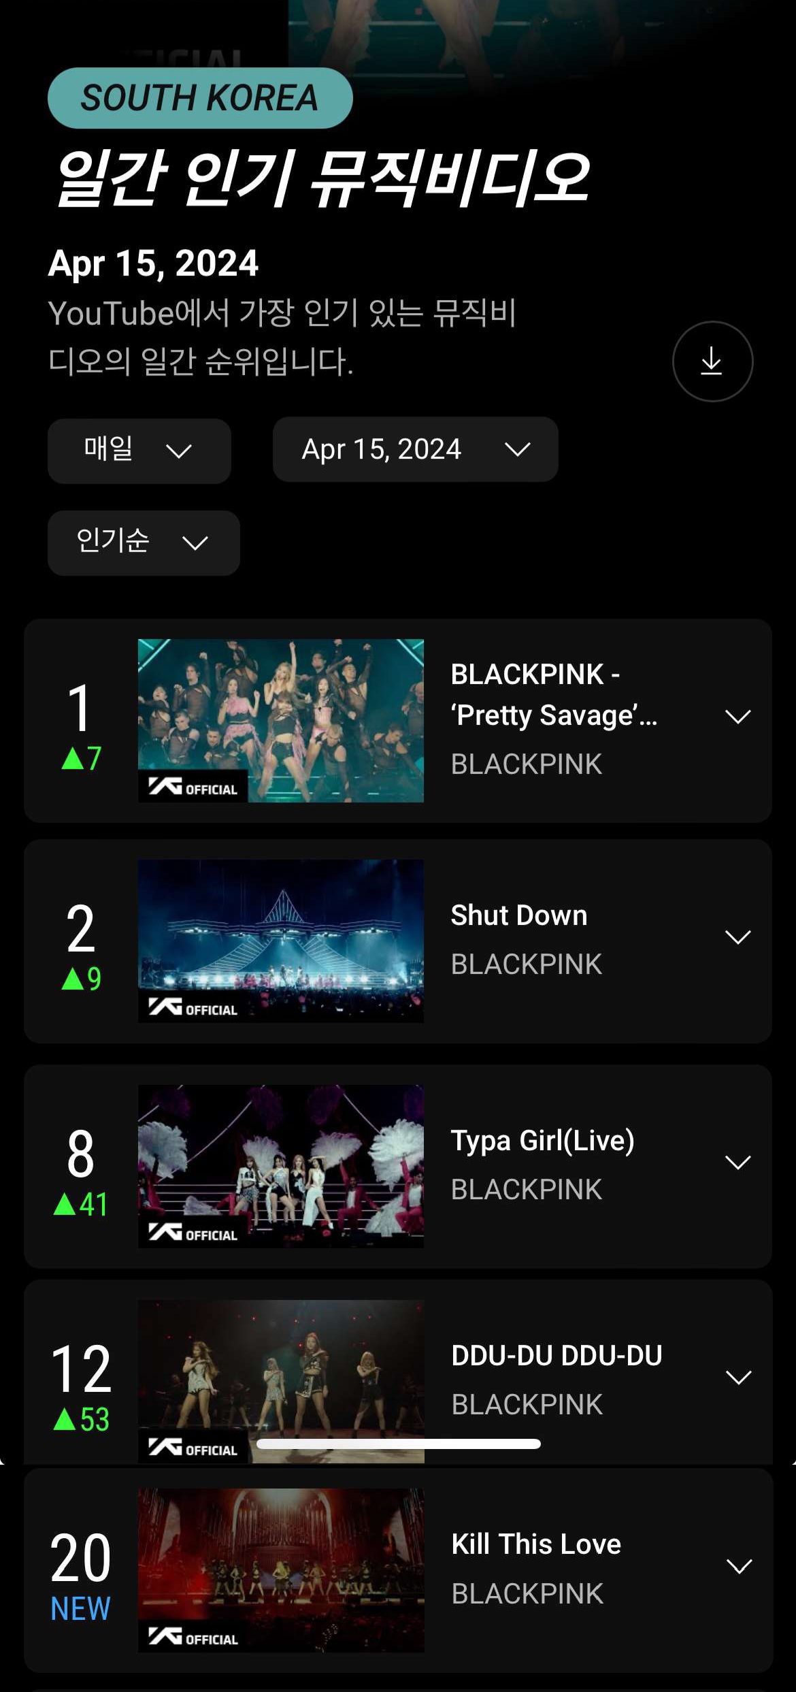Expand the Kill This Love entry chevron
The height and width of the screenshot is (1692, 796).
(x=739, y=1566)
